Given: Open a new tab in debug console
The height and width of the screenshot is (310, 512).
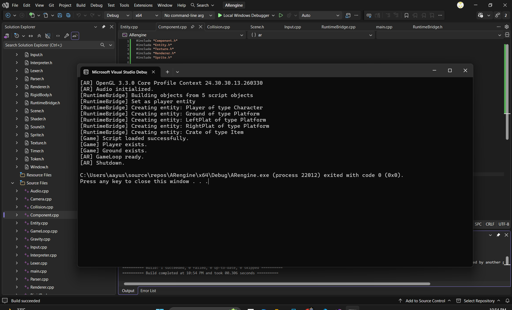Looking at the screenshot, I should [167, 72].
